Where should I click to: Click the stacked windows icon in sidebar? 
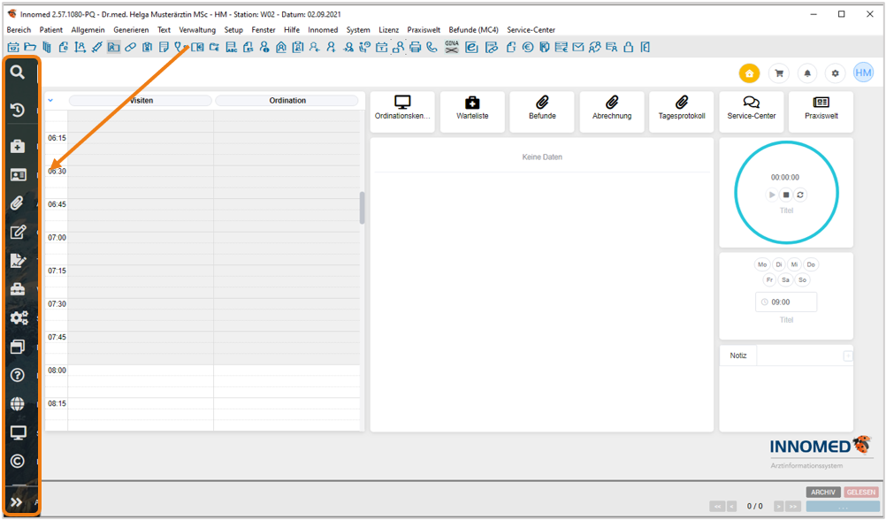coord(18,347)
